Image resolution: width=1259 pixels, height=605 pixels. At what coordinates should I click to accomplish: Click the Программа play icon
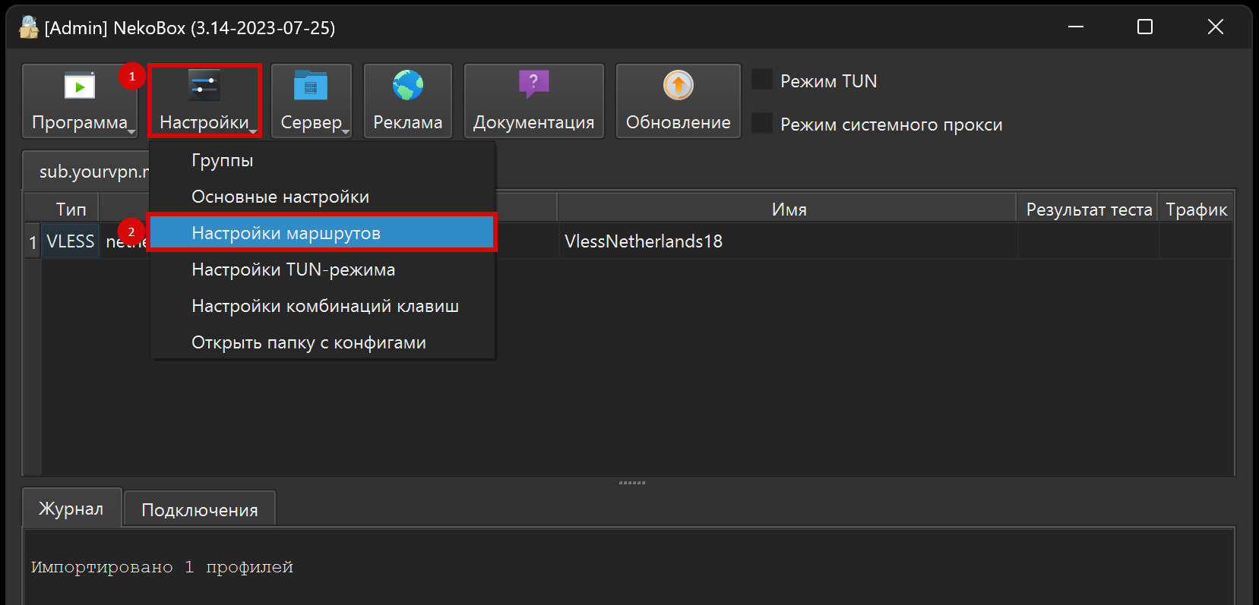[80, 86]
